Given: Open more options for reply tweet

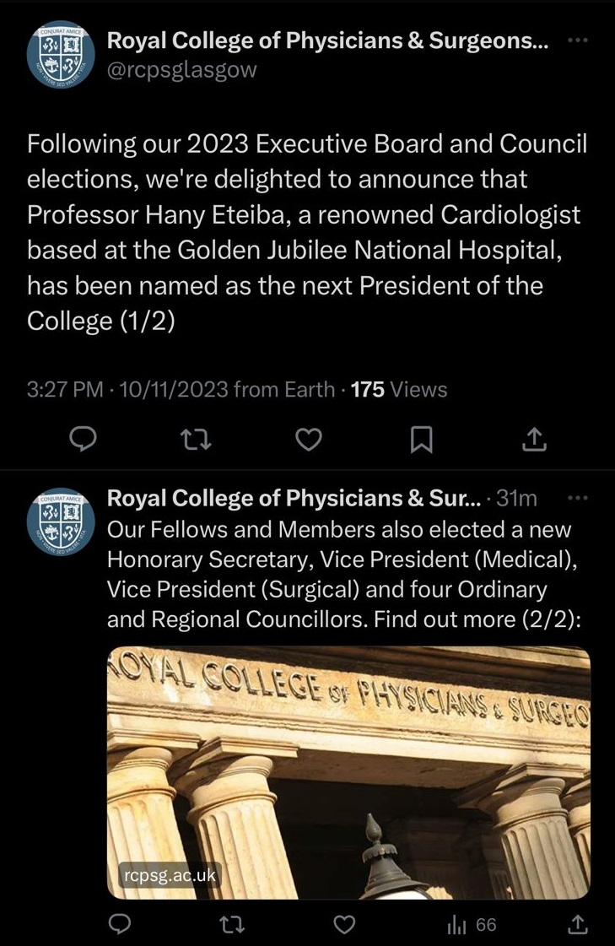Looking at the screenshot, I should (x=578, y=498).
